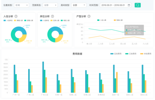The height and width of the screenshot is (100, 155).
Task: Click 二人间 x-axis label
Action: tap(100, 44)
